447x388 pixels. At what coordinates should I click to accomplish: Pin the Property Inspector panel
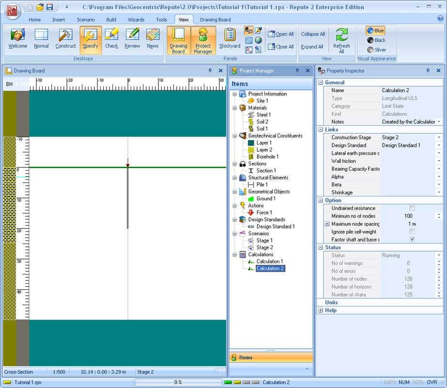click(428, 70)
